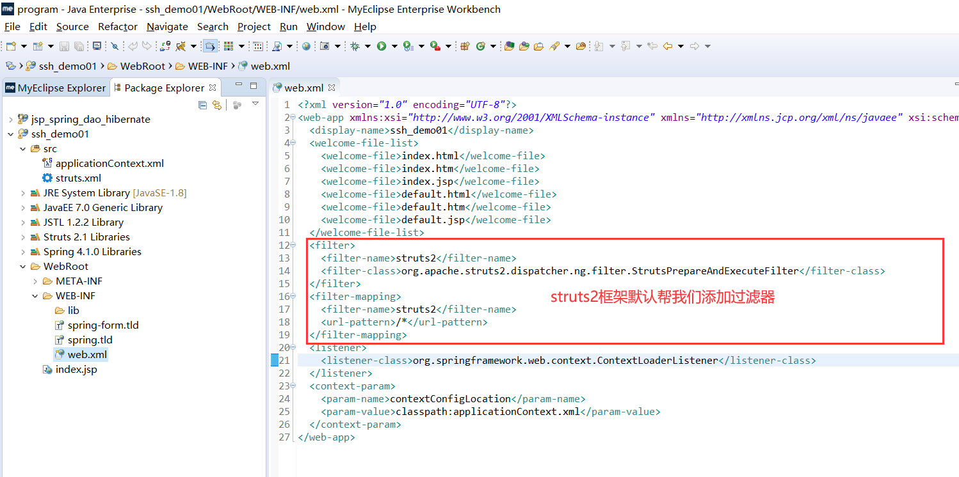Click line number 14 in the editor
The image size is (959, 477).
(x=284, y=270)
